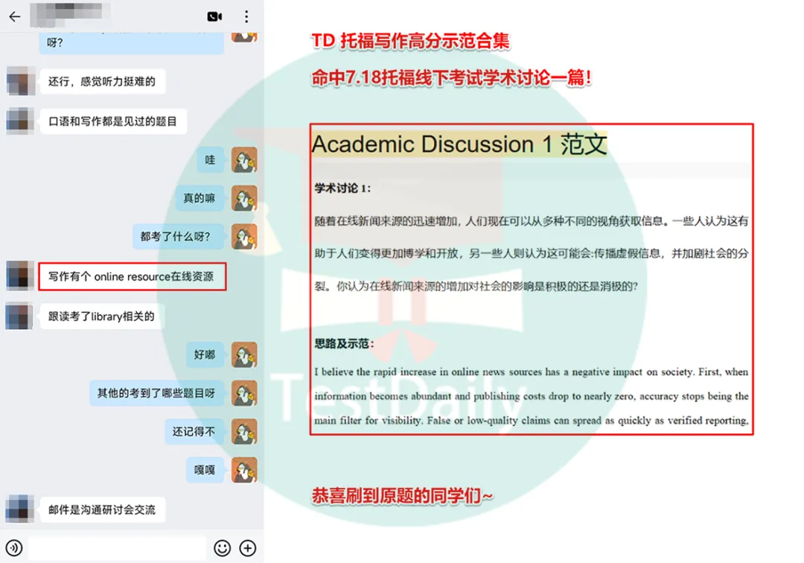Click heading 'TD 托福写作高分示范合集'

click(x=411, y=41)
